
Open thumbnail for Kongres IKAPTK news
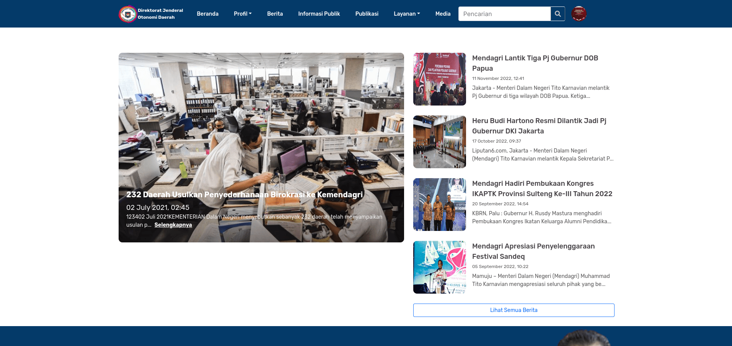pos(440,205)
